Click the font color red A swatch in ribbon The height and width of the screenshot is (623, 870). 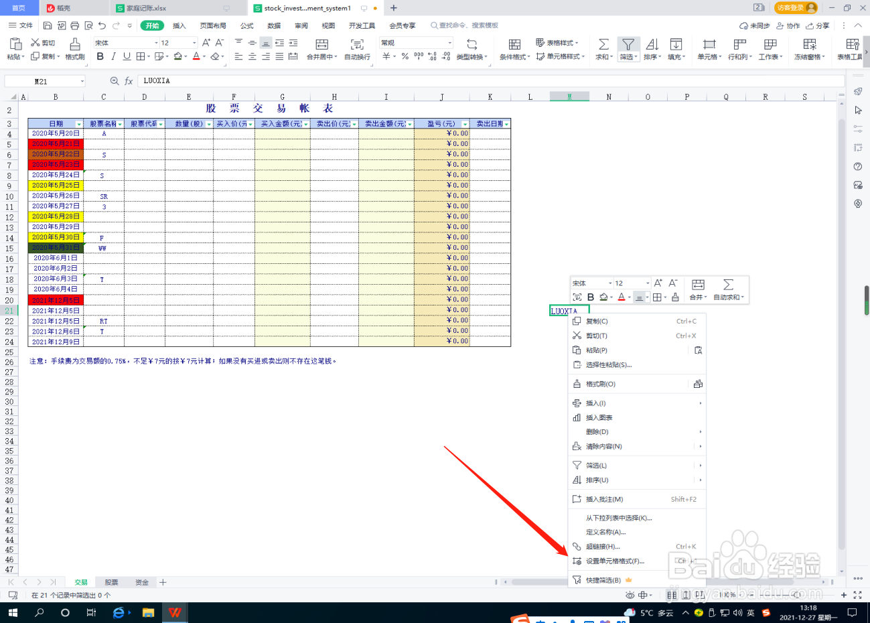click(x=196, y=57)
